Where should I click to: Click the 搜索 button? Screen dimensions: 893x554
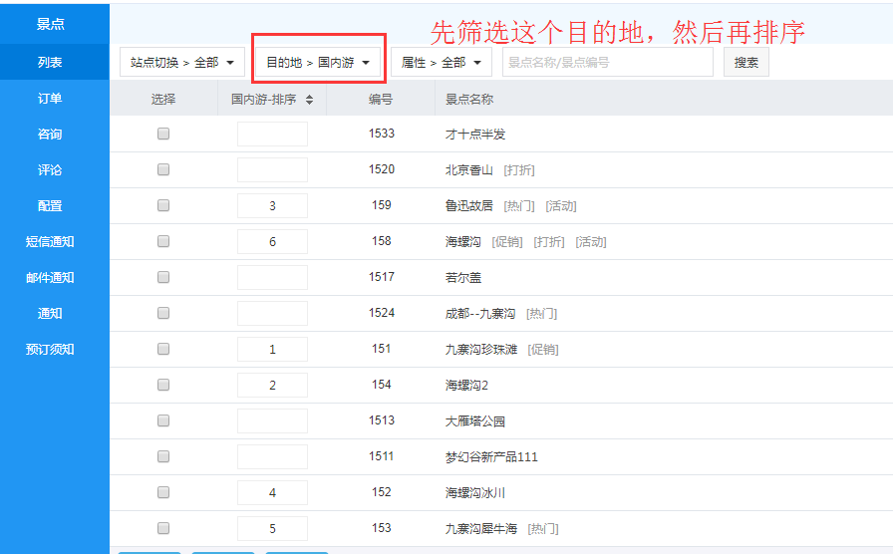pyautogui.click(x=746, y=62)
